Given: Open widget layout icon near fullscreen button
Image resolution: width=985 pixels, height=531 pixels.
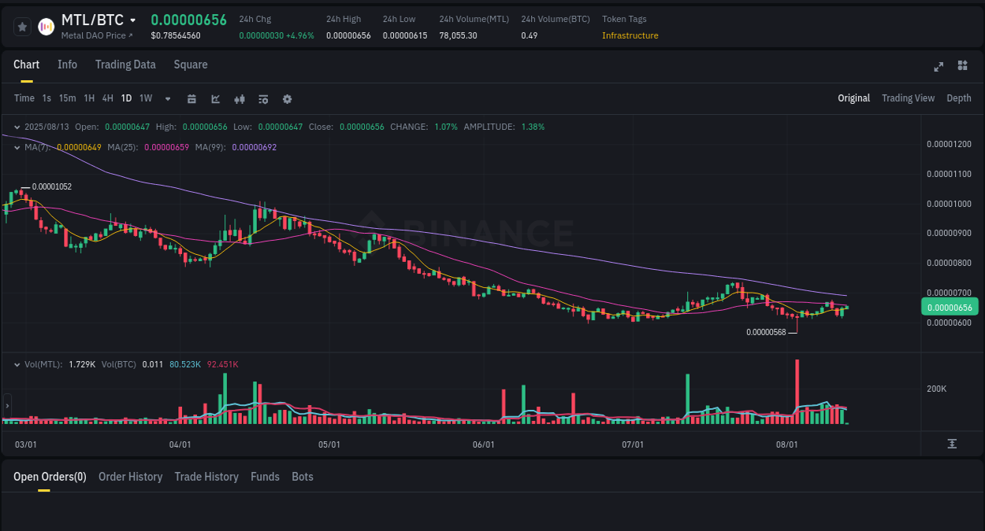Looking at the screenshot, I should click(962, 67).
